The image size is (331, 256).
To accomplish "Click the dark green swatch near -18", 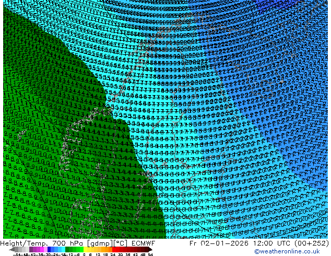I will point(67,249).
